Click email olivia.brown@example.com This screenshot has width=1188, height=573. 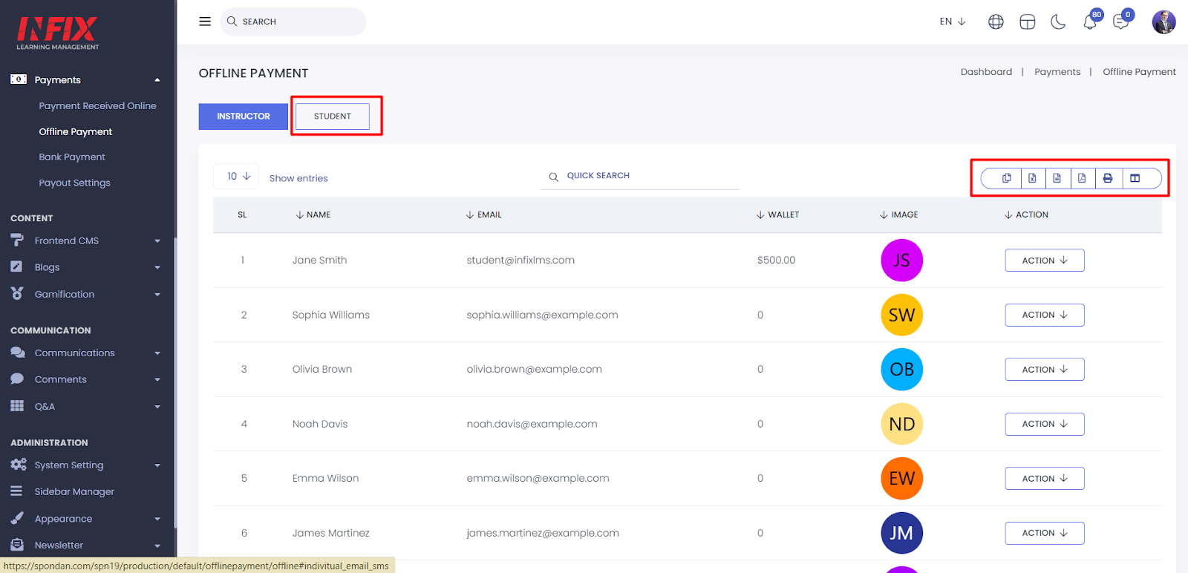(x=534, y=370)
